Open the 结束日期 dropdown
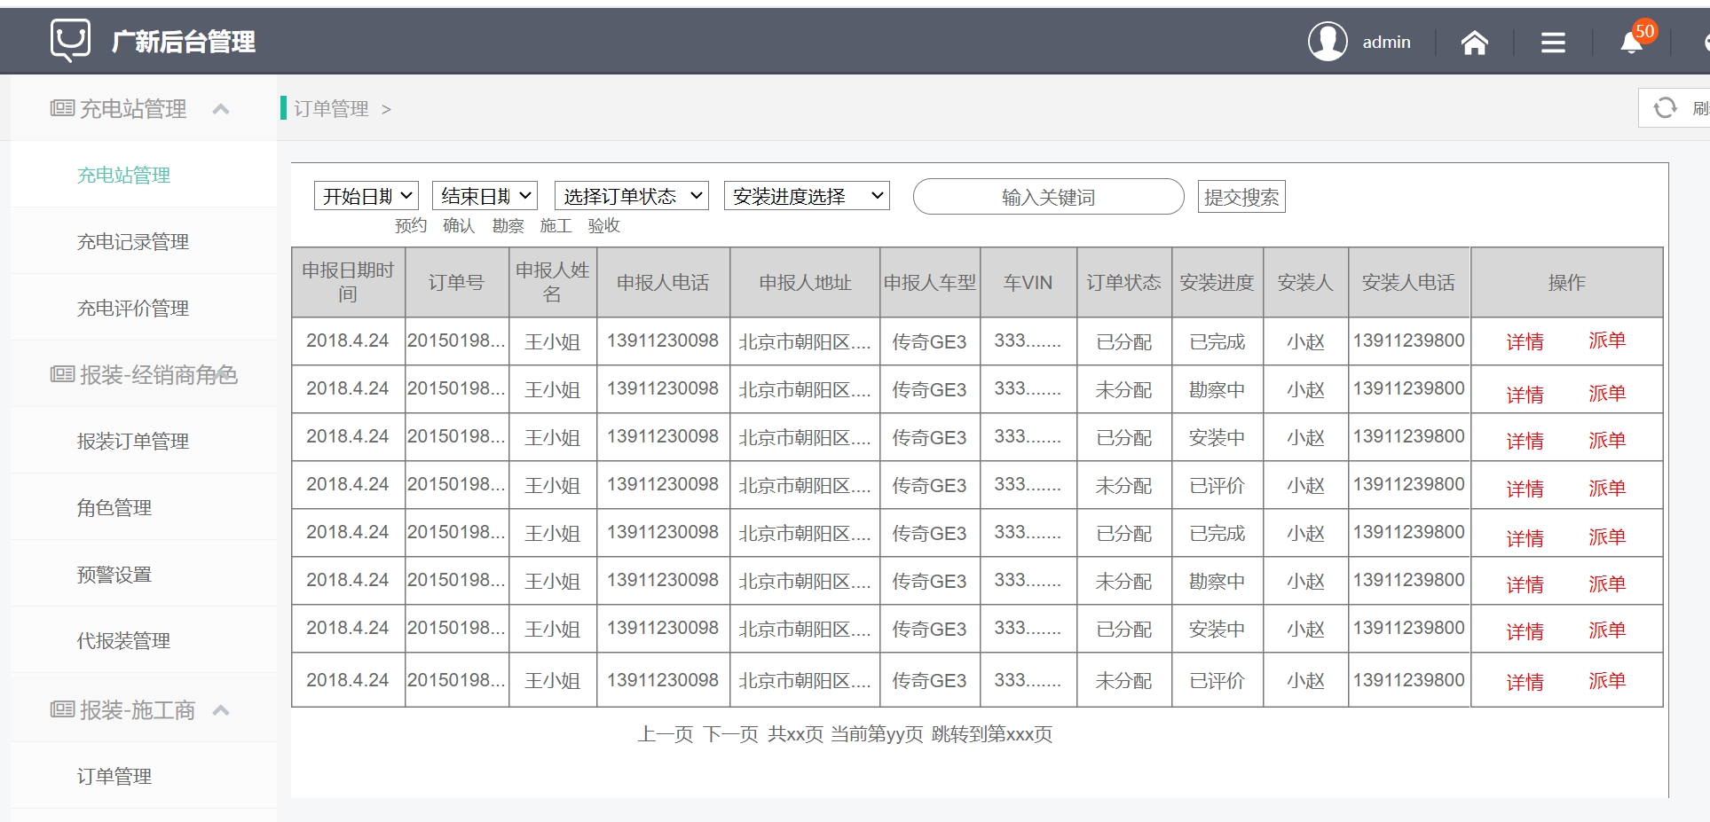1710x822 pixels. [485, 196]
